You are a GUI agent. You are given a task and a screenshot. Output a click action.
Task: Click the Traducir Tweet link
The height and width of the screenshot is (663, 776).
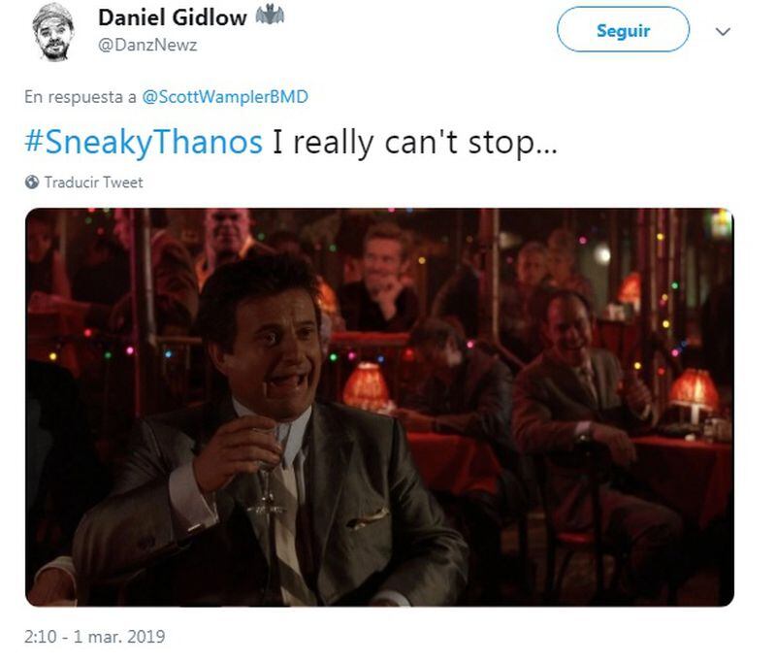coord(93,182)
